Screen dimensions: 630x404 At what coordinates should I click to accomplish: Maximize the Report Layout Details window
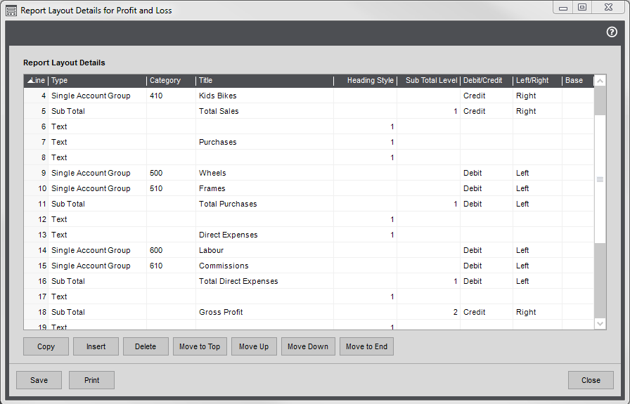click(x=582, y=8)
